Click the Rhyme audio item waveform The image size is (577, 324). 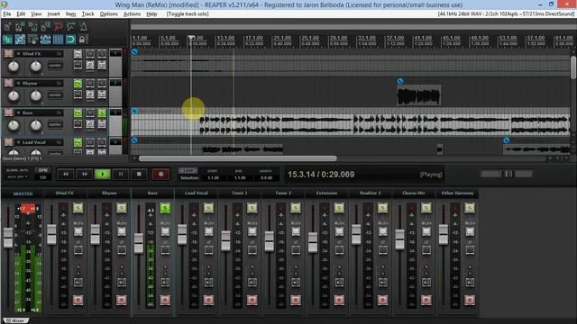tap(419, 96)
